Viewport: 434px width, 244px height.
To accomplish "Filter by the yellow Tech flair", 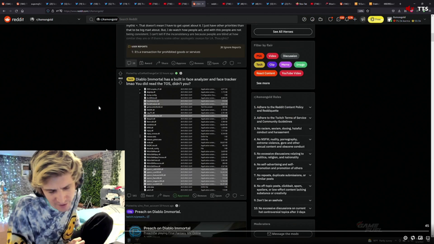I will tap(259, 65).
